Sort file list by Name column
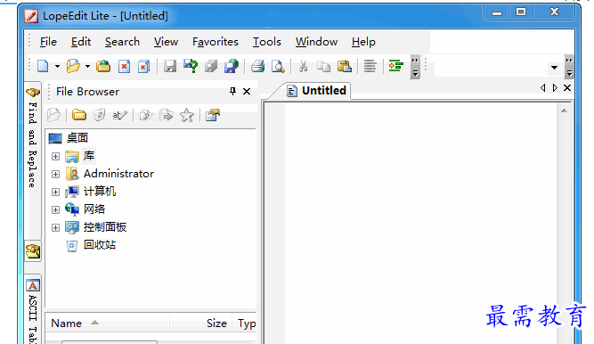Screen dimensions: 594x344 click(107, 324)
